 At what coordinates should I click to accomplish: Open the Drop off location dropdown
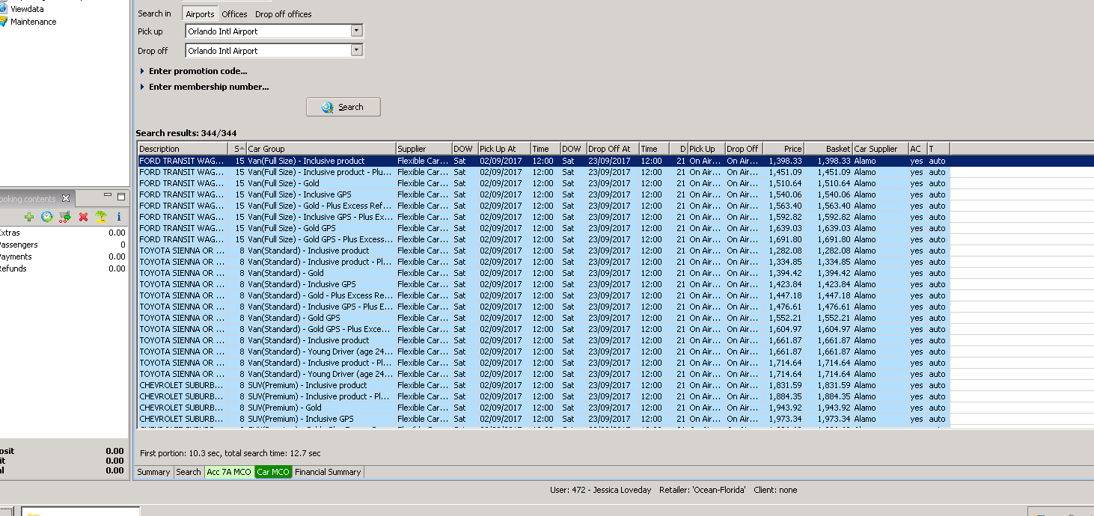(x=356, y=51)
